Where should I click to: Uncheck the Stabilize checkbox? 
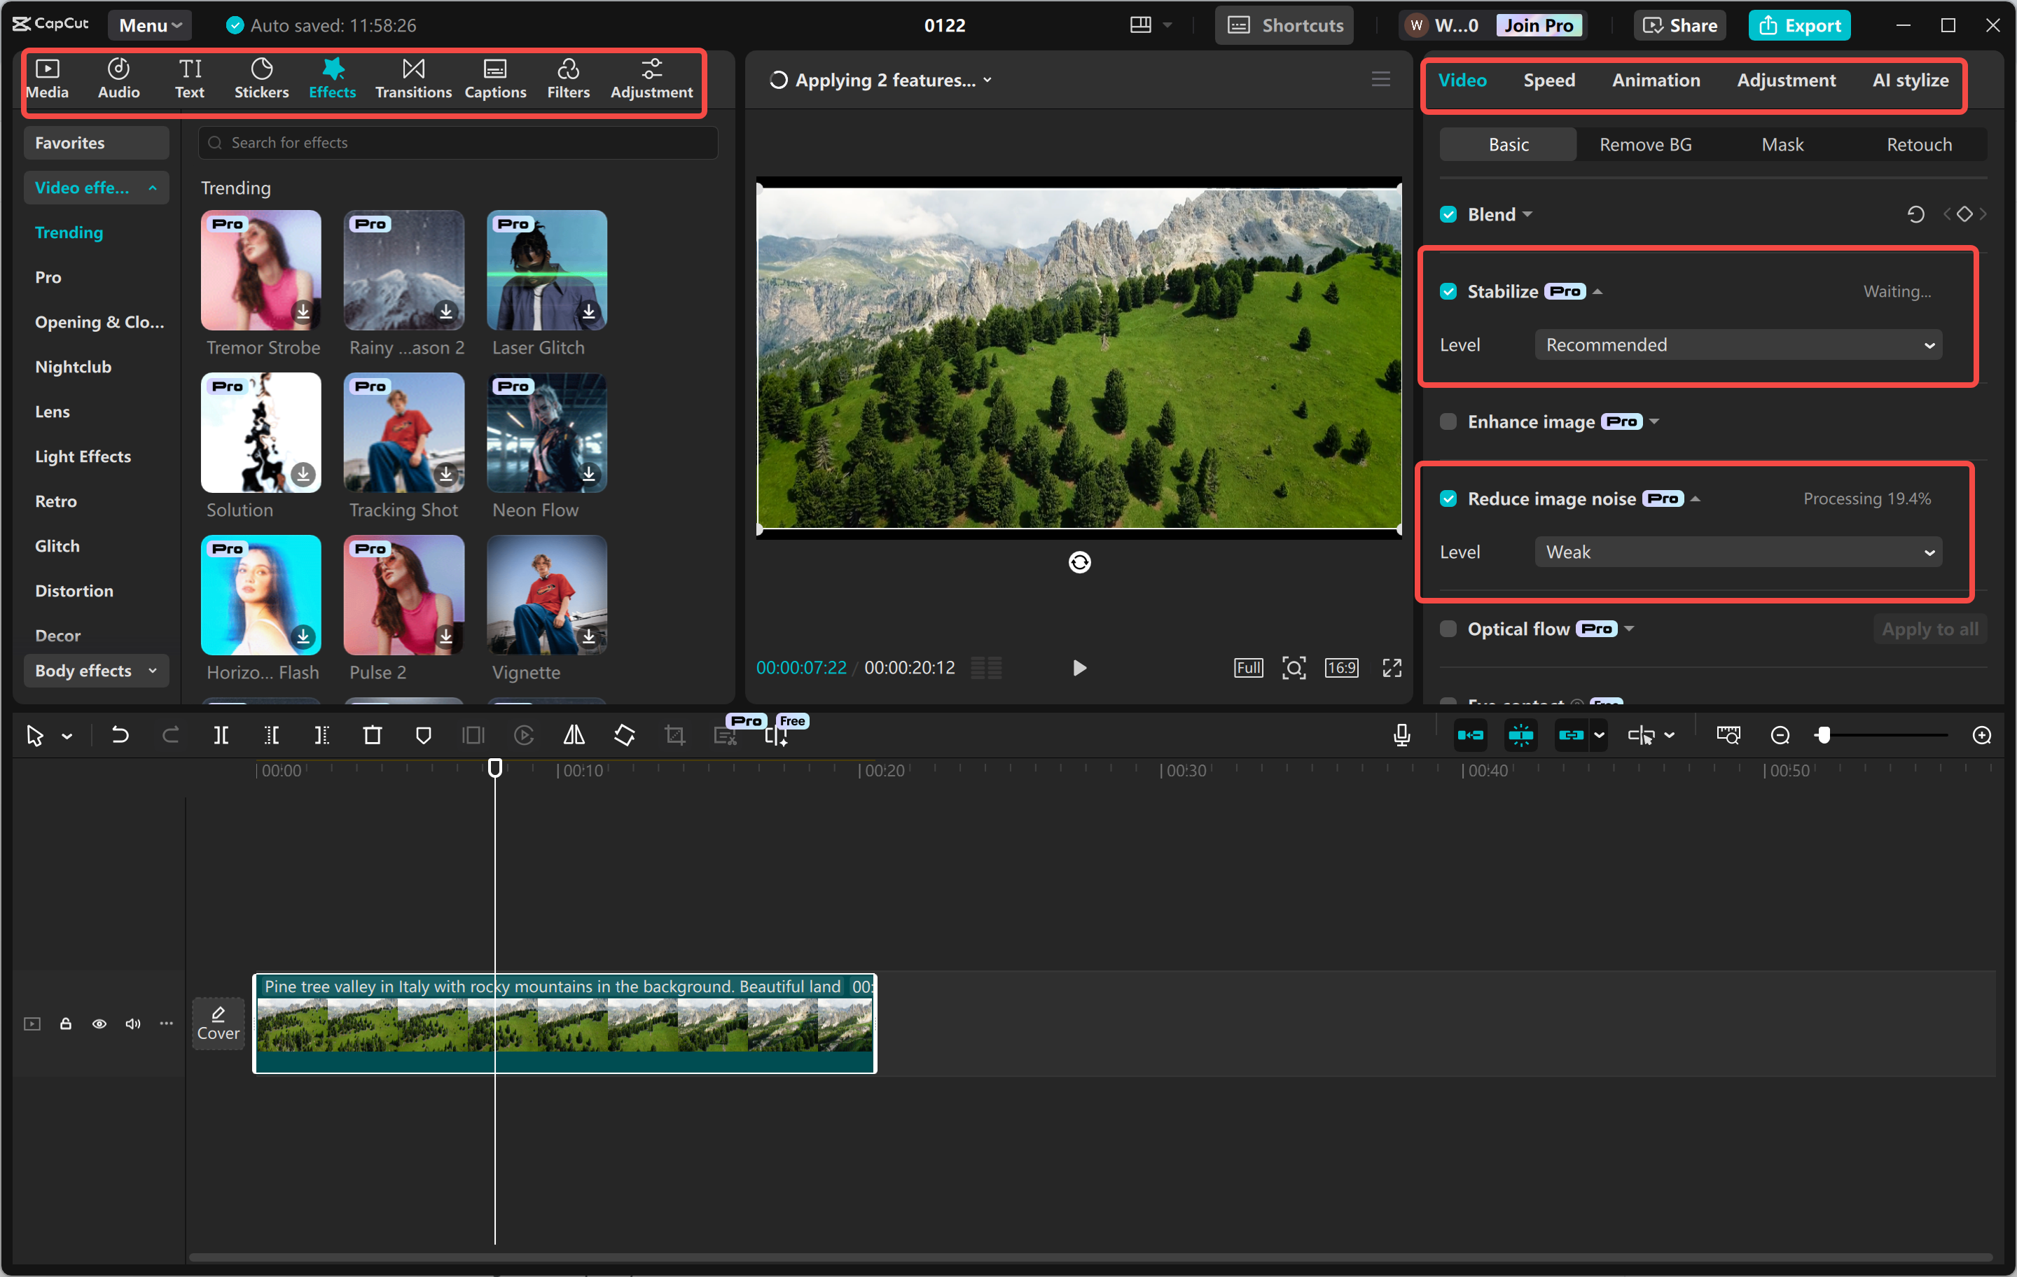[x=1448, y=291]
